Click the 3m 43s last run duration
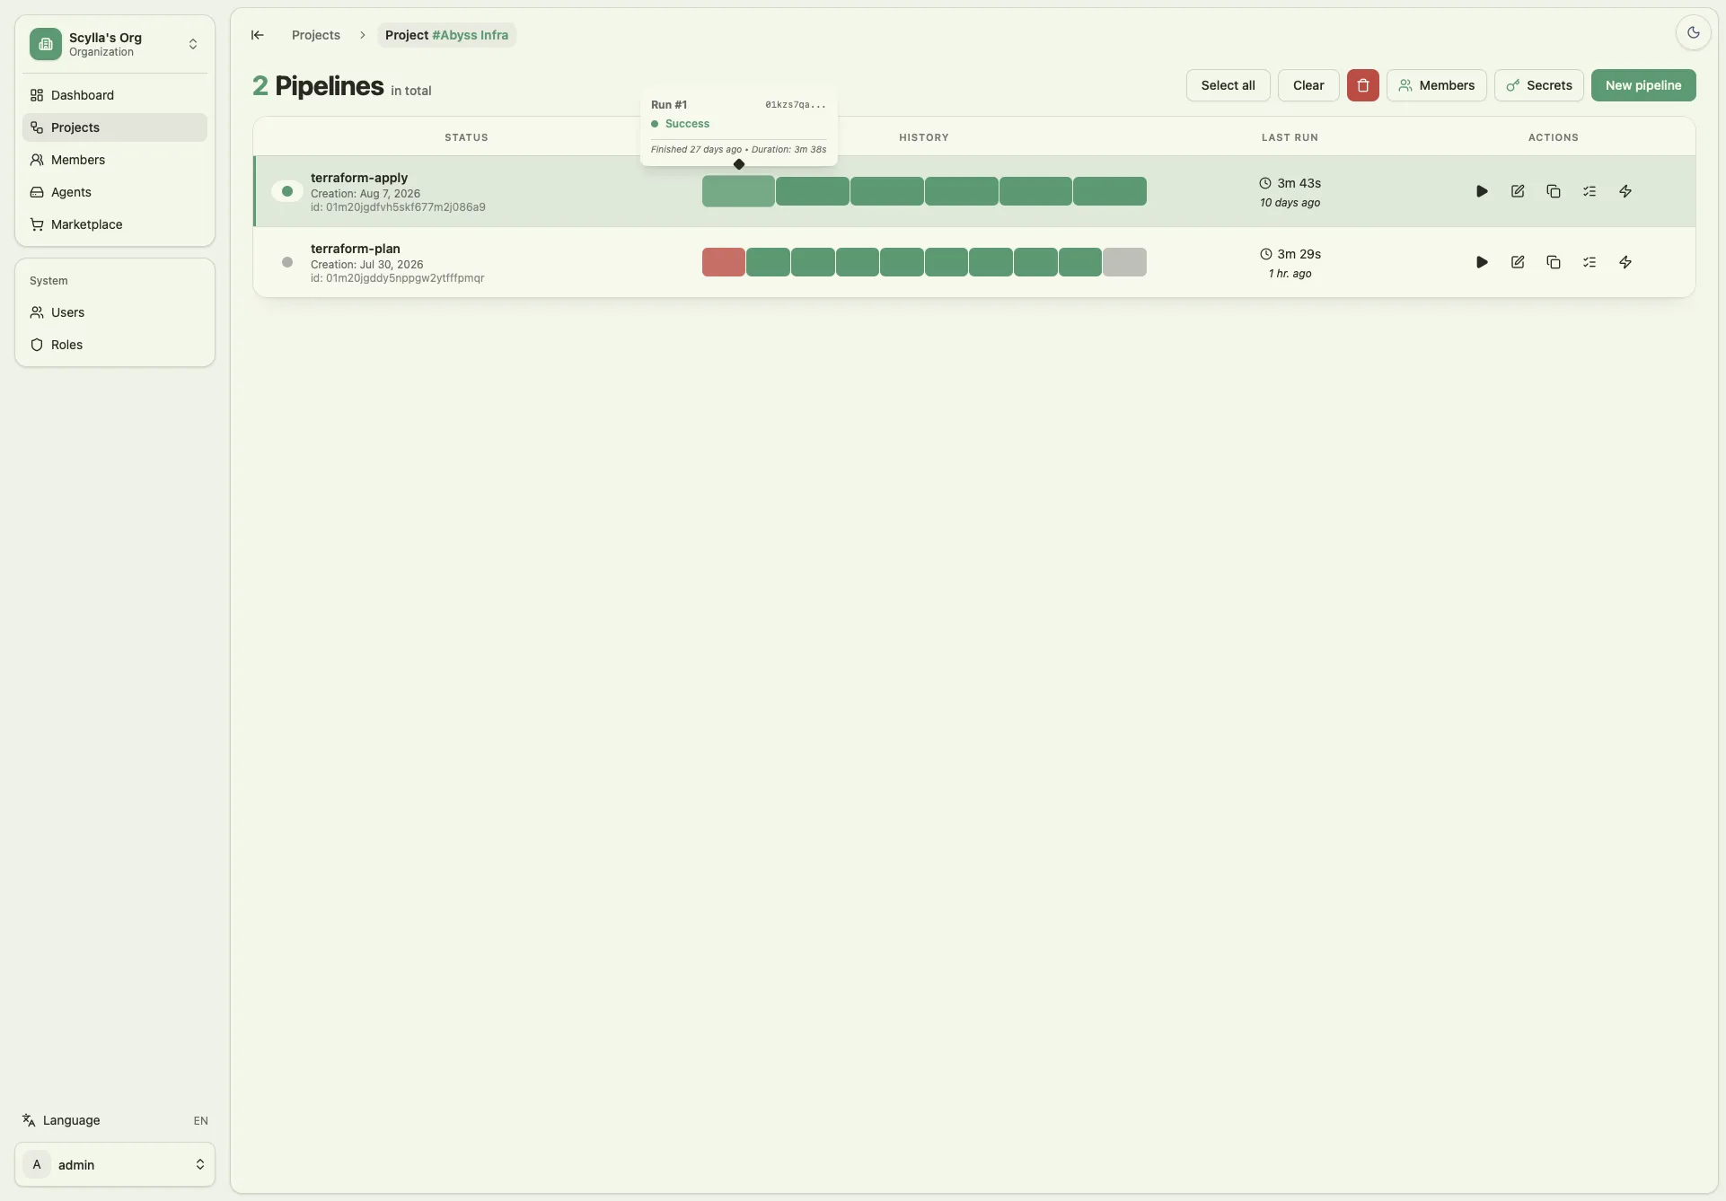 1299,183
